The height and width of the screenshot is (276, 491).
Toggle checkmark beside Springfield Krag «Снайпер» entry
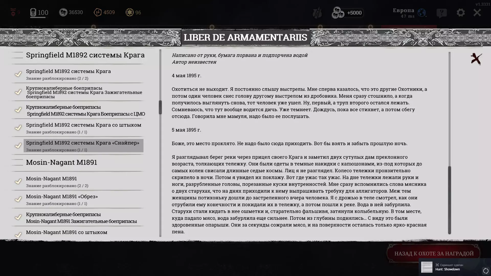[x=18, y=146]
